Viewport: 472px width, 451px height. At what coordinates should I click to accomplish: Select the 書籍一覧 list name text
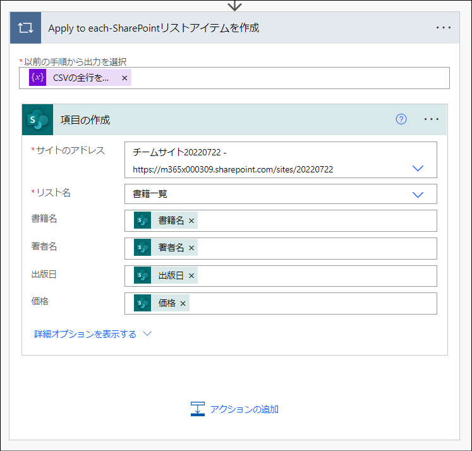[150, 194]
